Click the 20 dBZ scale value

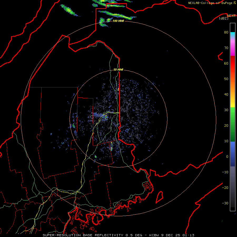pyautogui.click(x=226, y=125)
